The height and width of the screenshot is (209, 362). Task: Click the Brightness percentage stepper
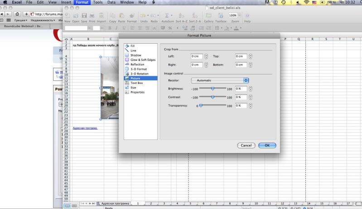pyautogui.click(x=251, y=89)
